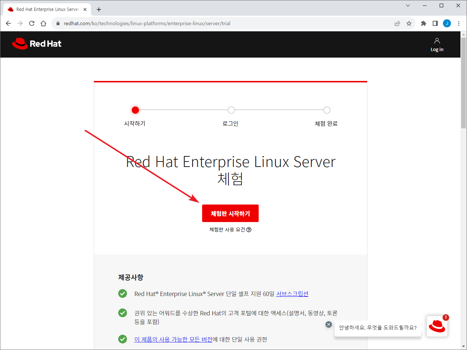Click the 시작하기 step label
The height and width of the screenshot is (350, 467).
click(x=135, y=124)
